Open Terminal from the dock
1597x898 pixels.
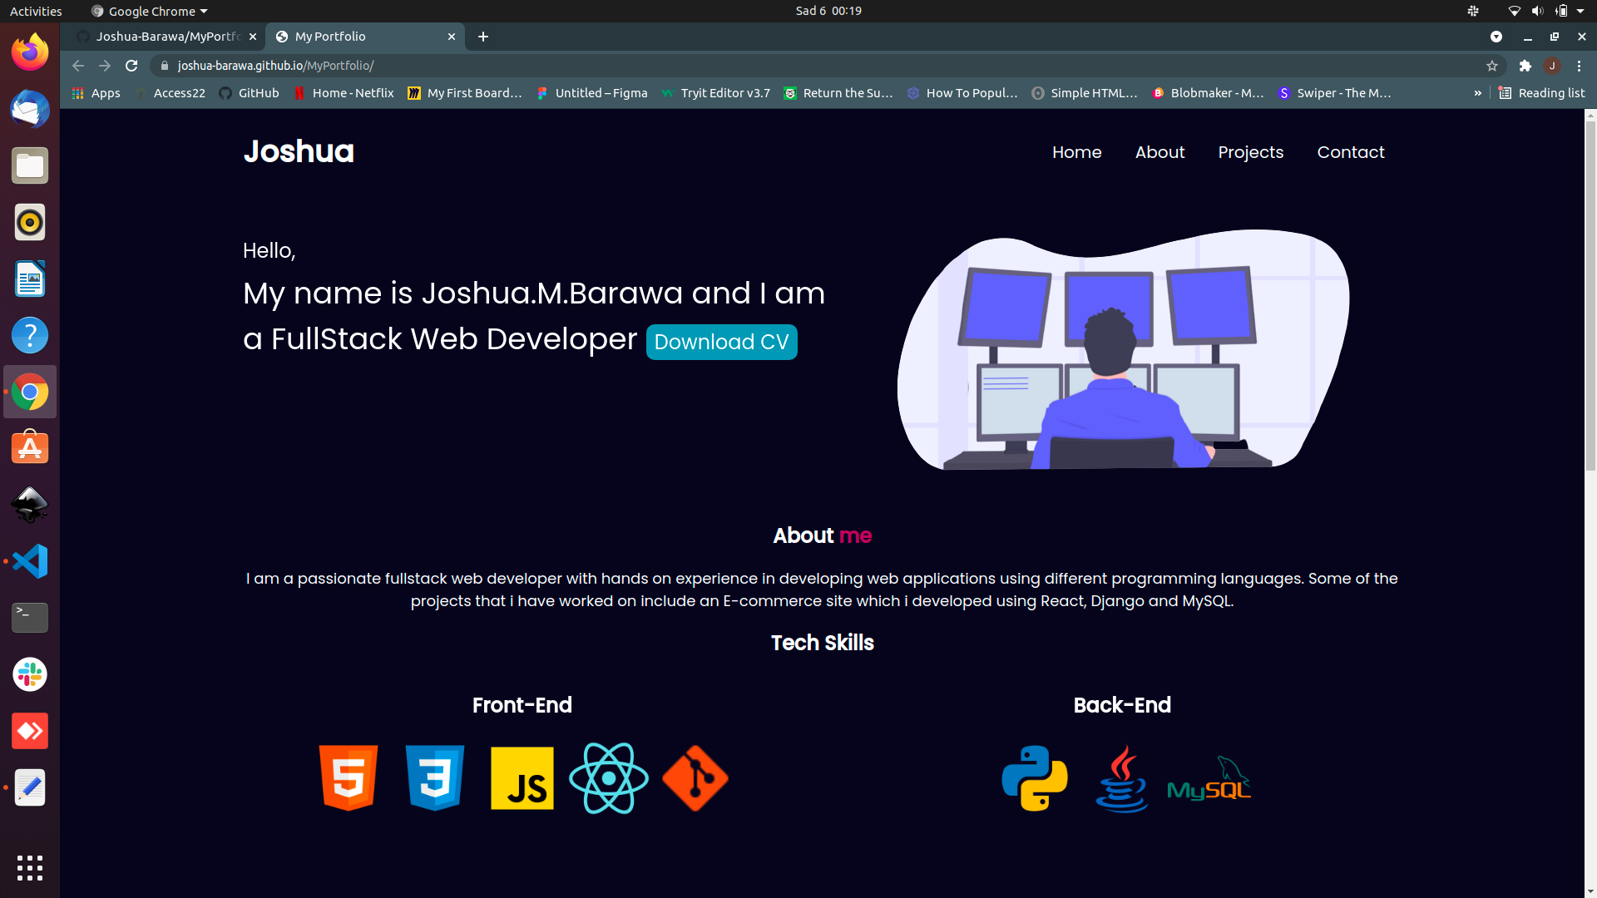(30, 618)
